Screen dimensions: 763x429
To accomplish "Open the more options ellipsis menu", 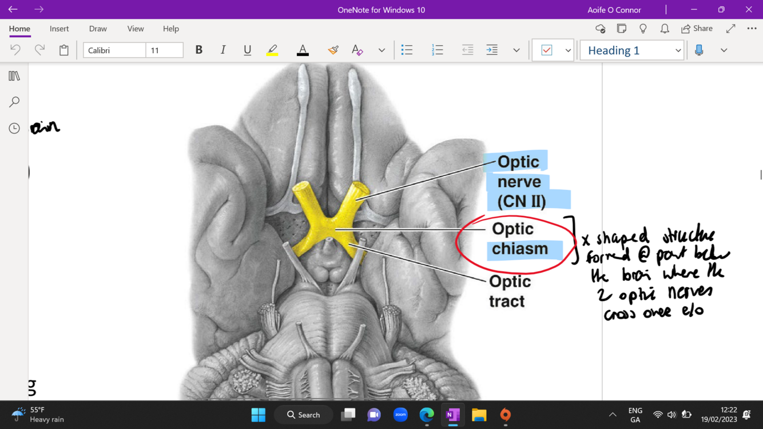I will click(x=752, y=29).
